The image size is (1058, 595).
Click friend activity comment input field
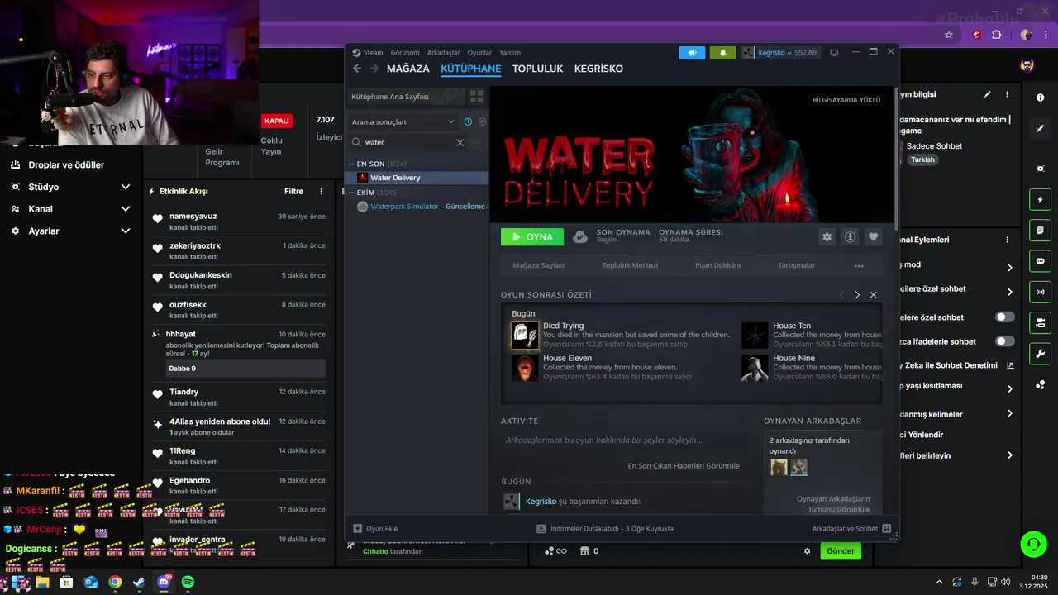pyautogui.click(x=624, y=440)
